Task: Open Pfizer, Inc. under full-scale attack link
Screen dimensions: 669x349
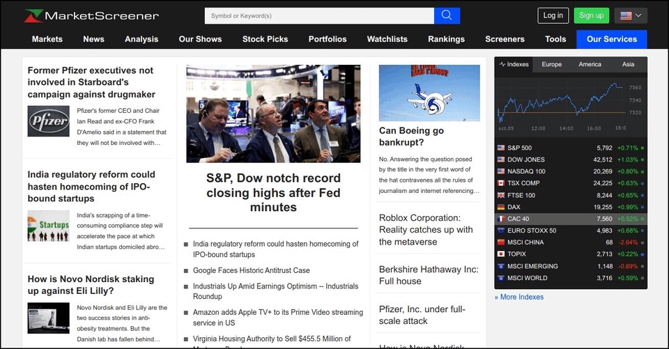Action: (x=422, y=315)
